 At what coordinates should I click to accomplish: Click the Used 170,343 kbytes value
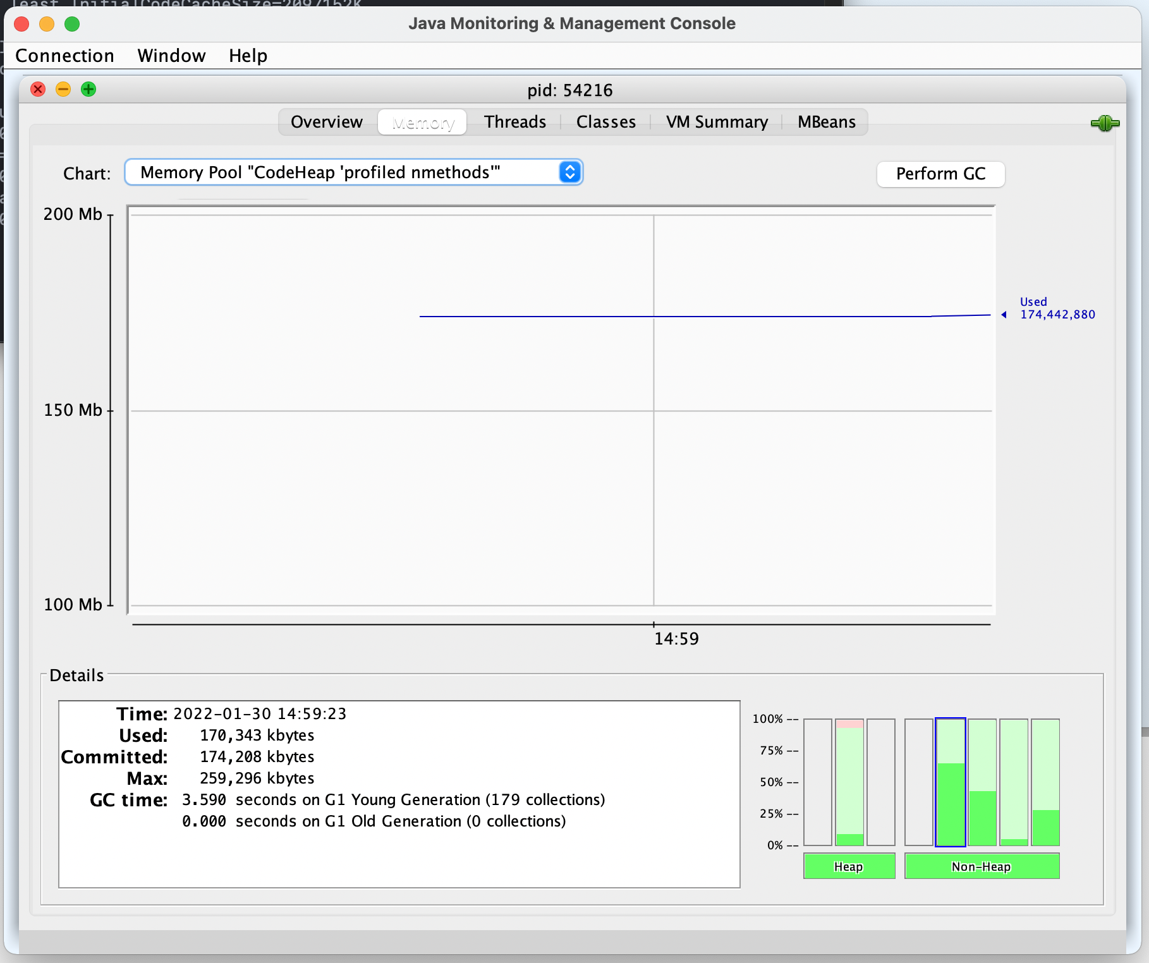tap(257, 736)
